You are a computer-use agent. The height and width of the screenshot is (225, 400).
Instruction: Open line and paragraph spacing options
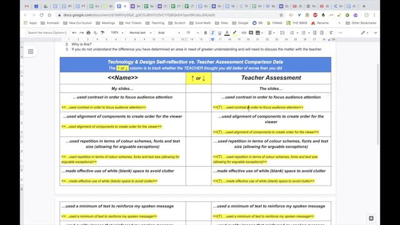click(282, 32)
